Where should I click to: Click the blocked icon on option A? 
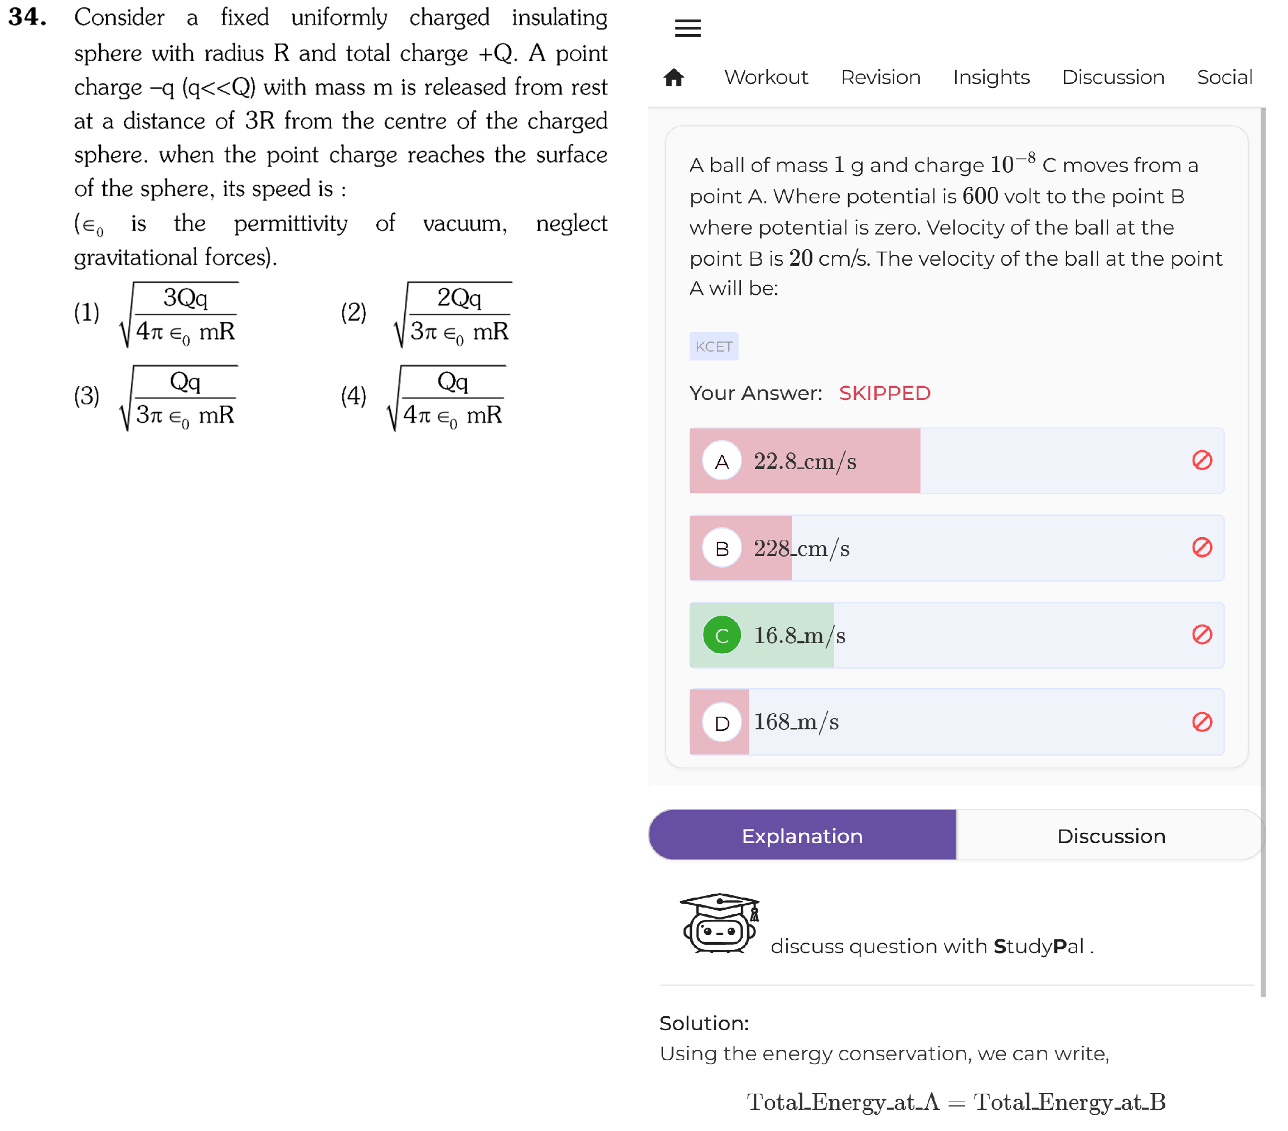[1202, 460]
